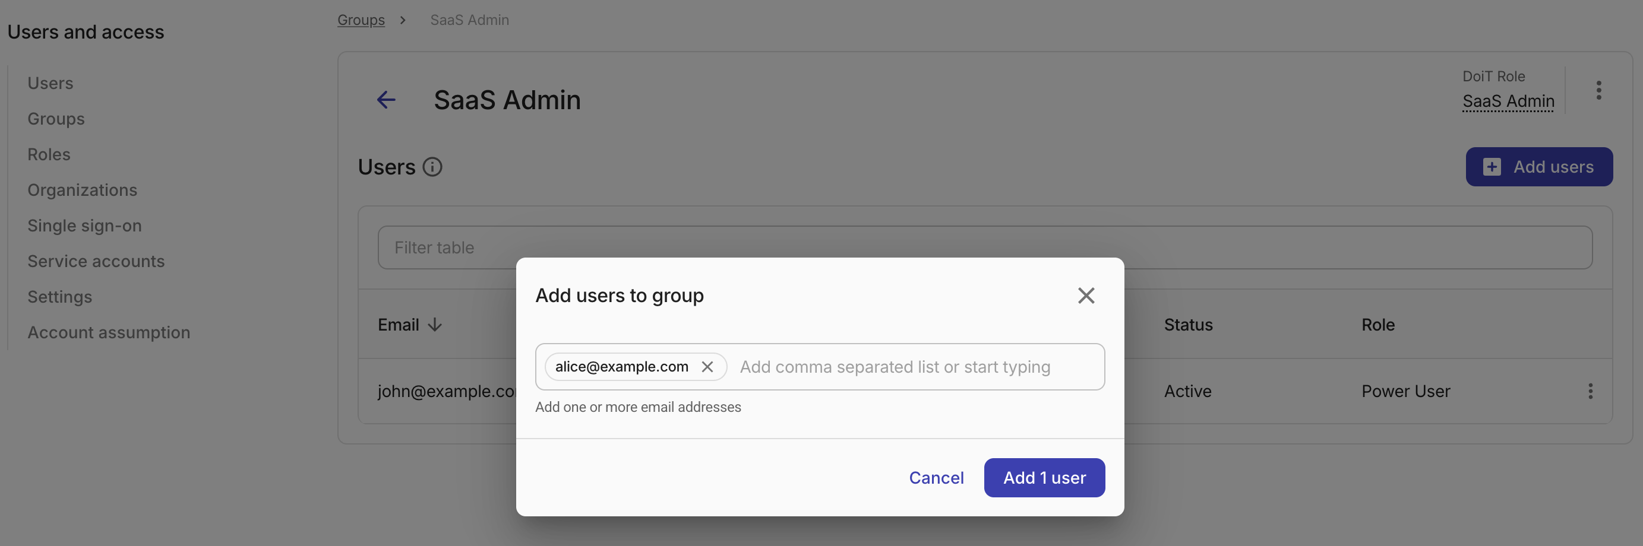
Task: Click into the Filter table field
Action: coord(985,248)
